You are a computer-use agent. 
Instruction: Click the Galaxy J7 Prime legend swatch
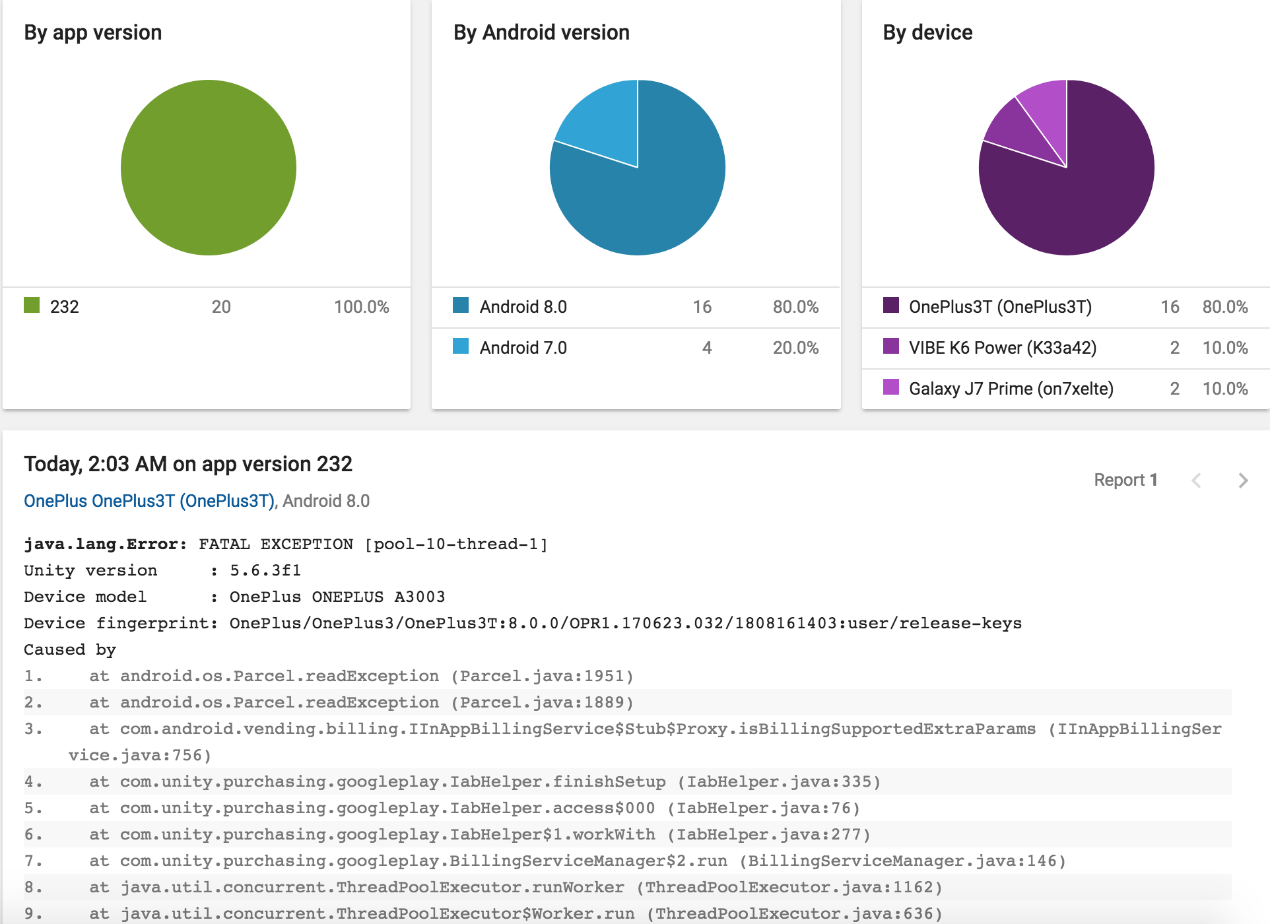(x=891, y=387)
